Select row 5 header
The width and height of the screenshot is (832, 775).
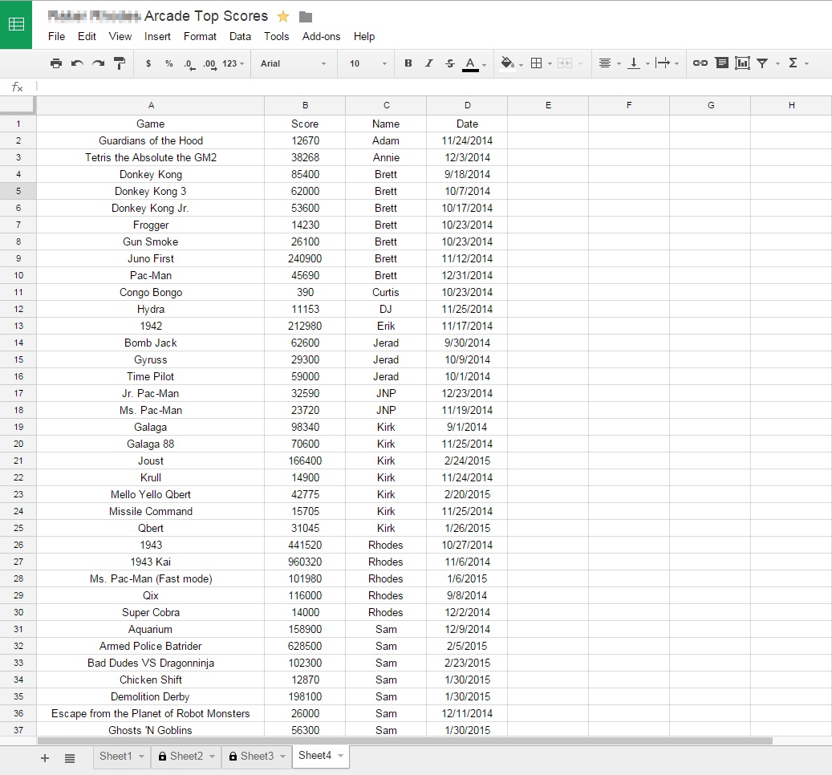pos(18,191)
